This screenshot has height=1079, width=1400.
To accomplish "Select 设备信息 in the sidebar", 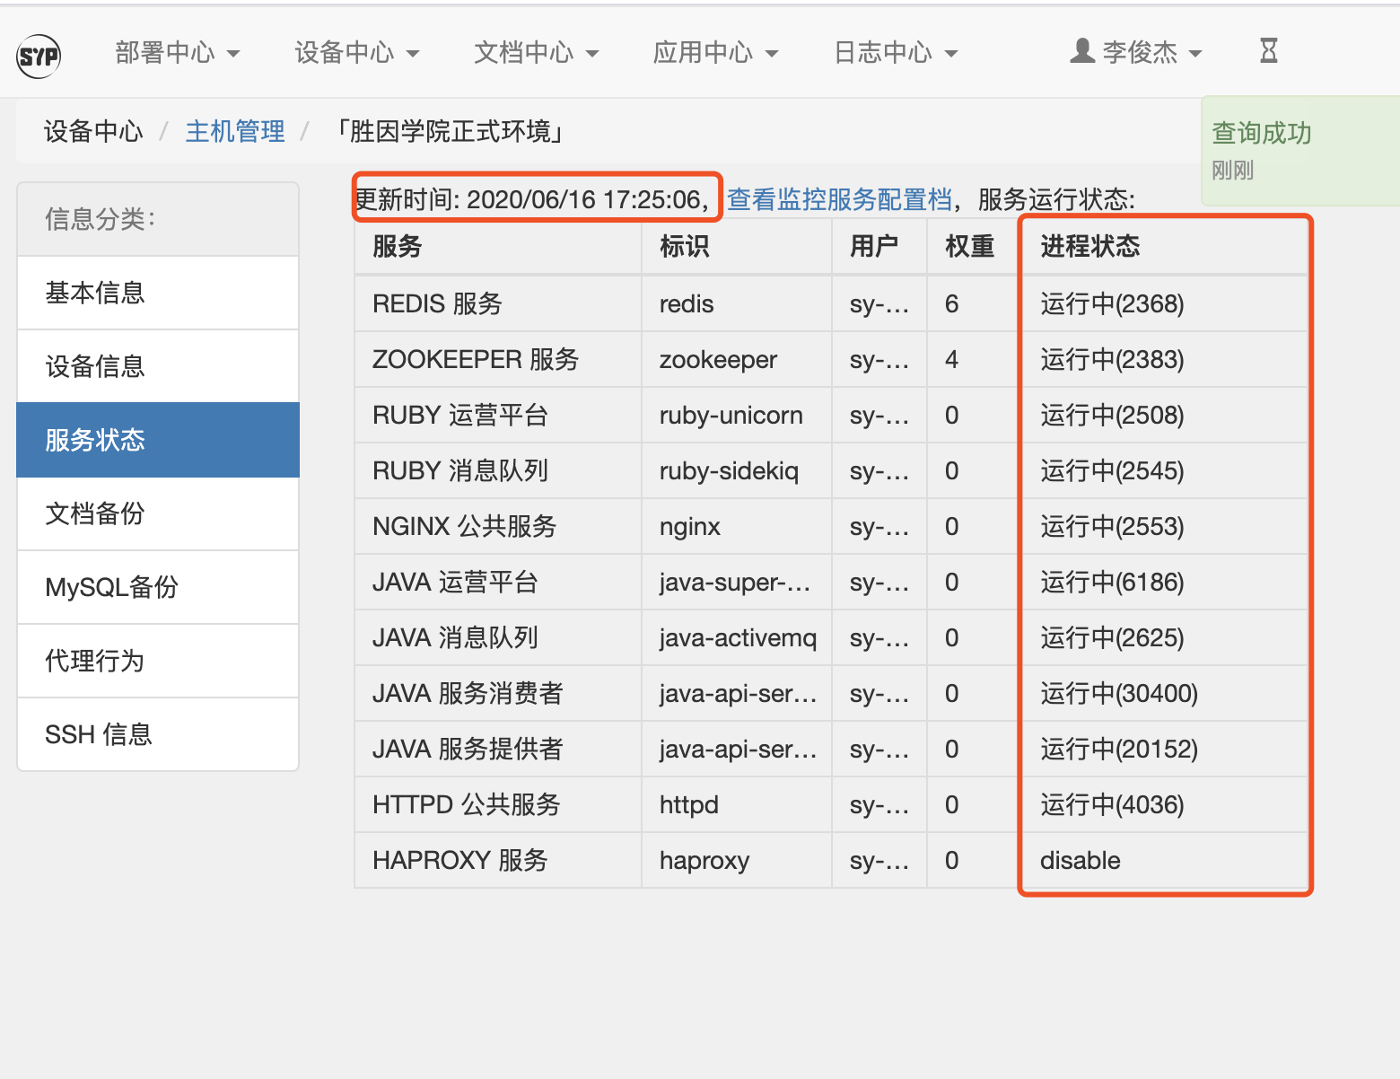I will (158, 366).
